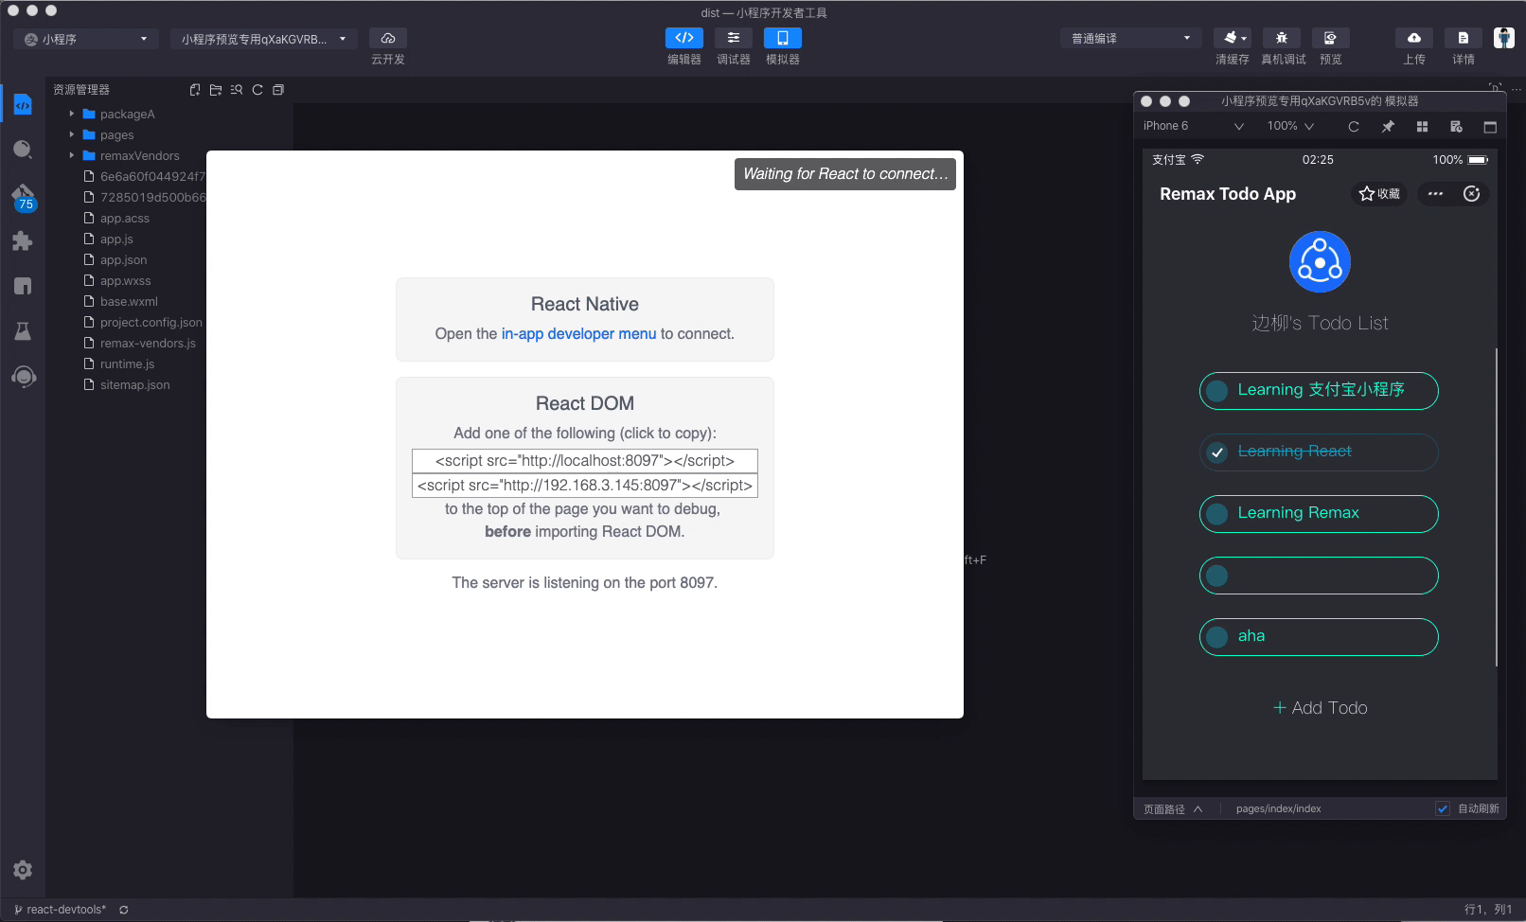
Task: Refresh the explorer file tree
Action: [x=257, y=90]
